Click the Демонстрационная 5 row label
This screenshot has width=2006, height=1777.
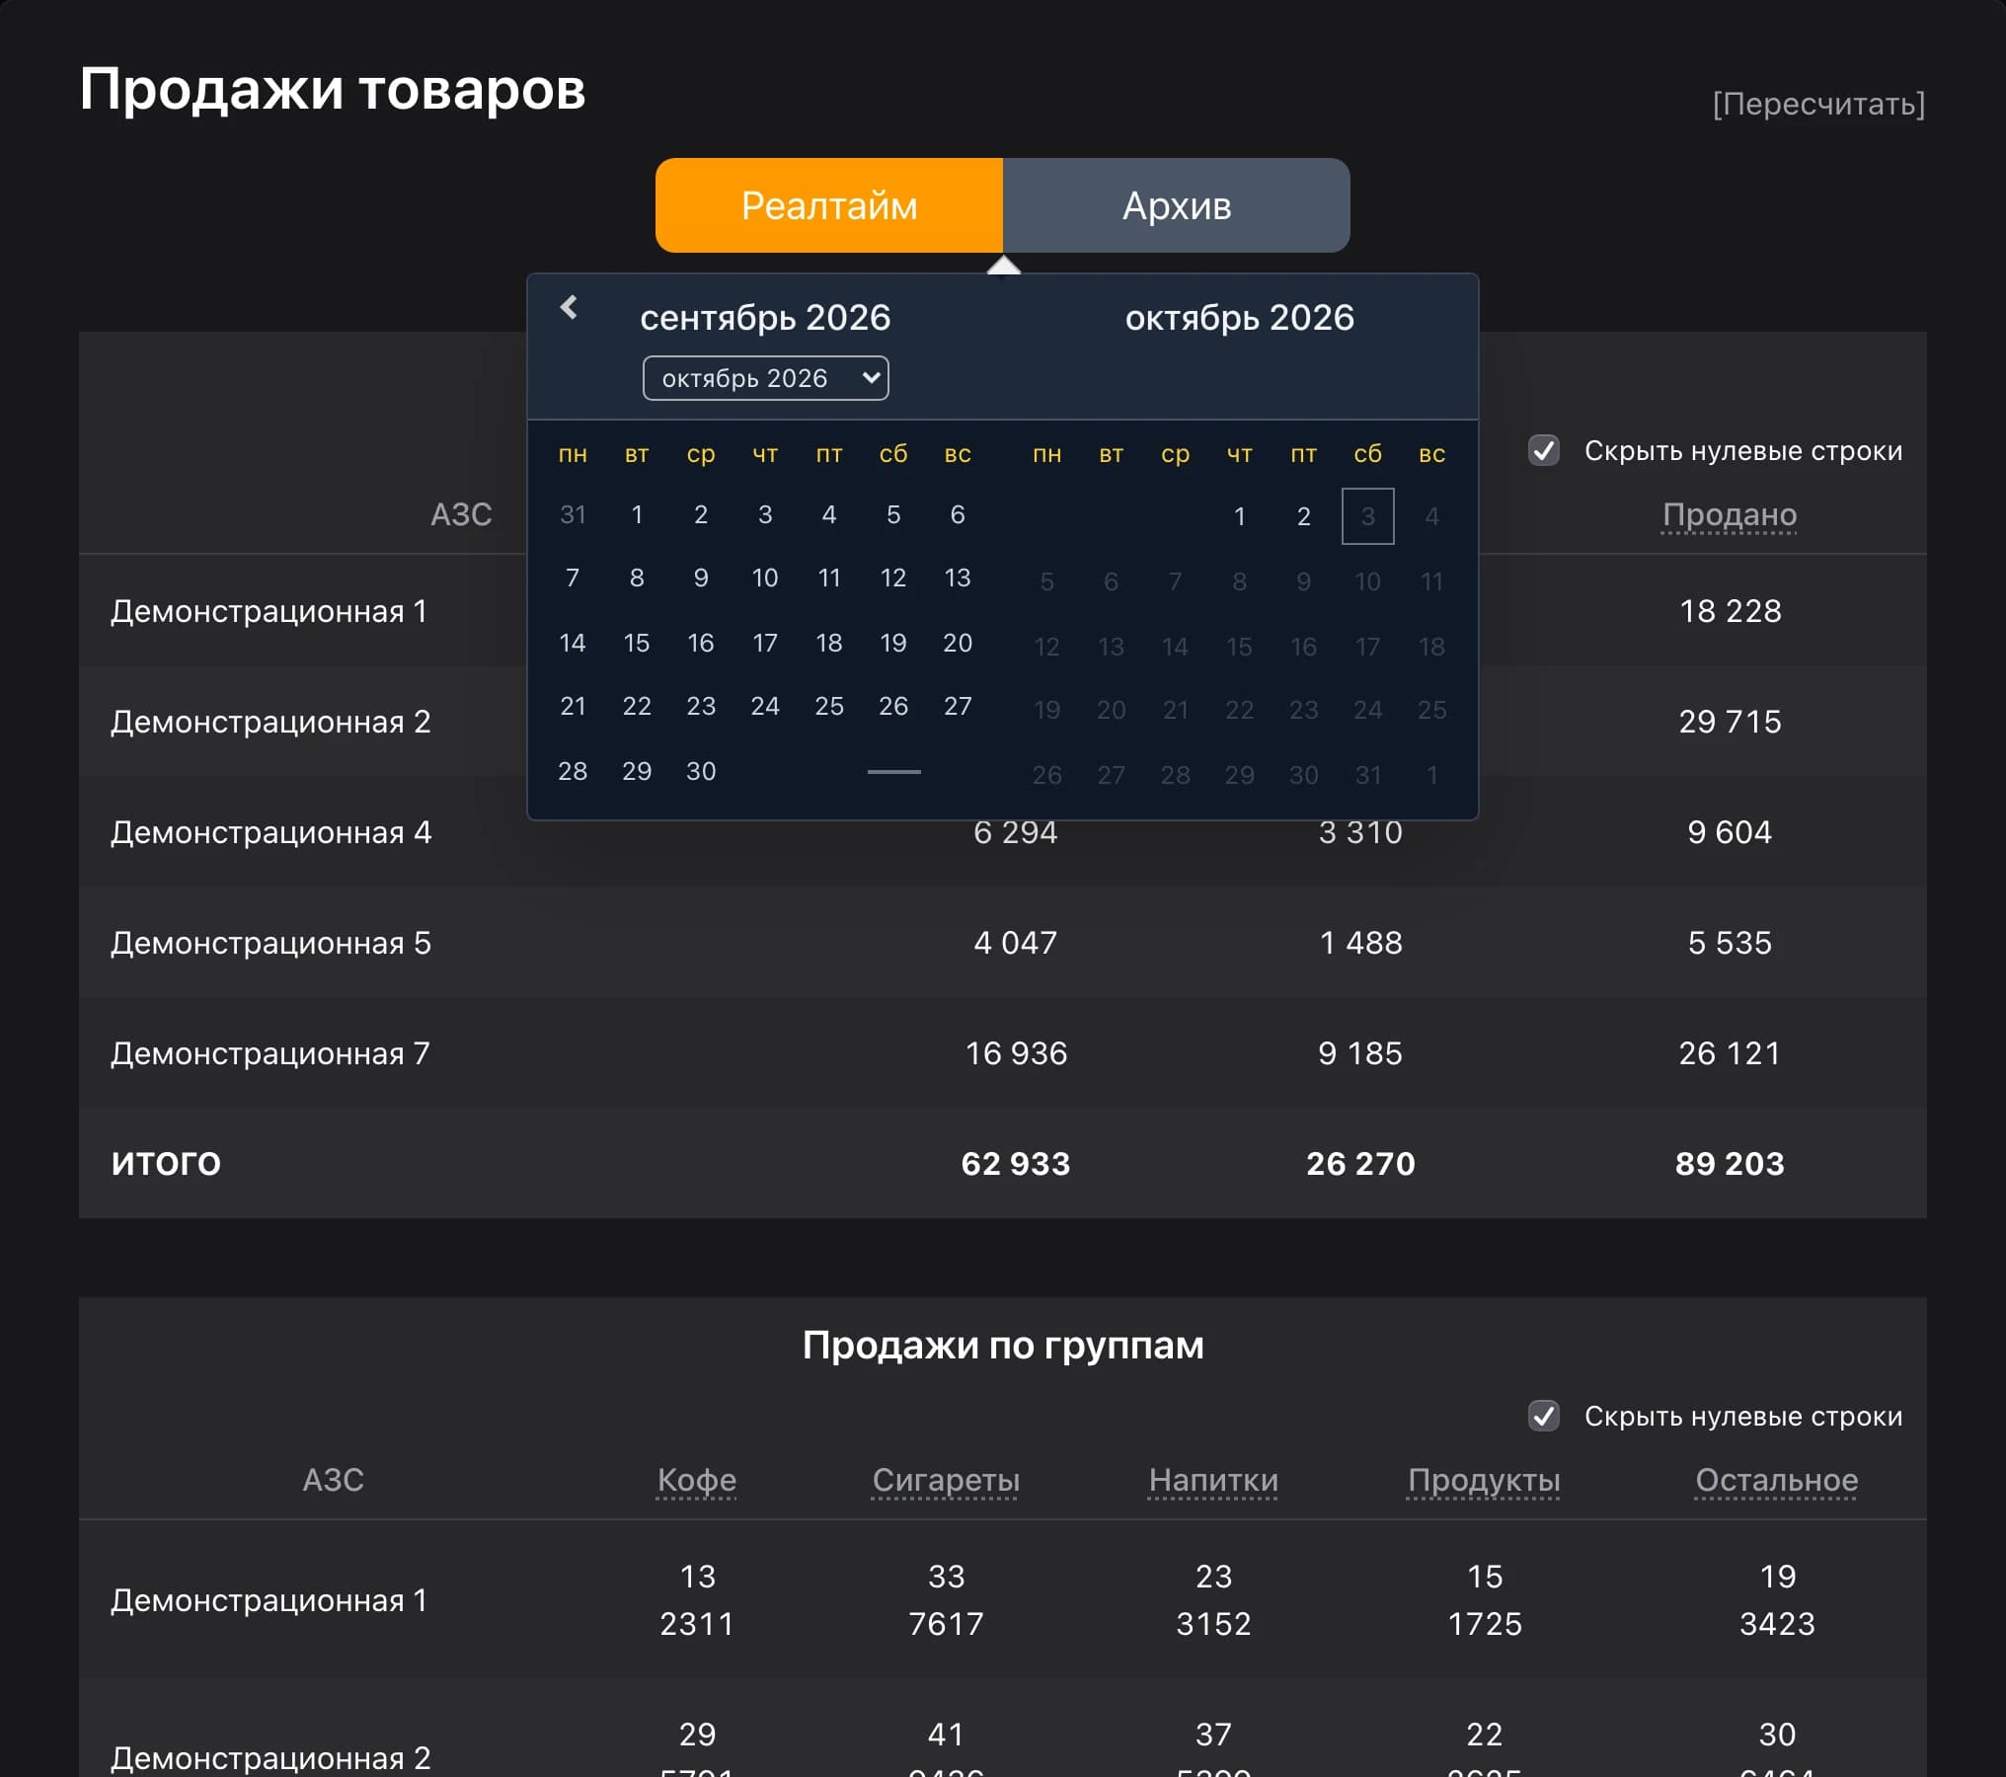tap(270, 943)
